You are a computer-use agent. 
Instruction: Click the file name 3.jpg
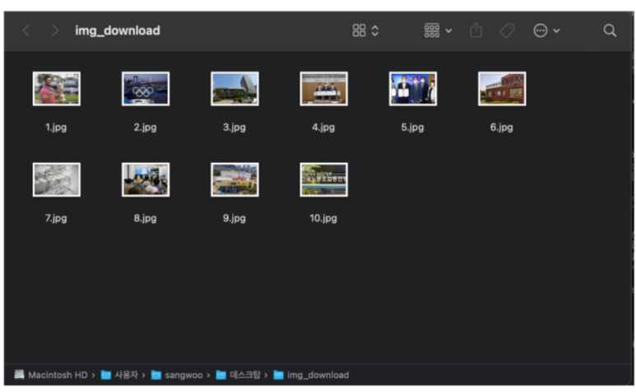(234, 128)
